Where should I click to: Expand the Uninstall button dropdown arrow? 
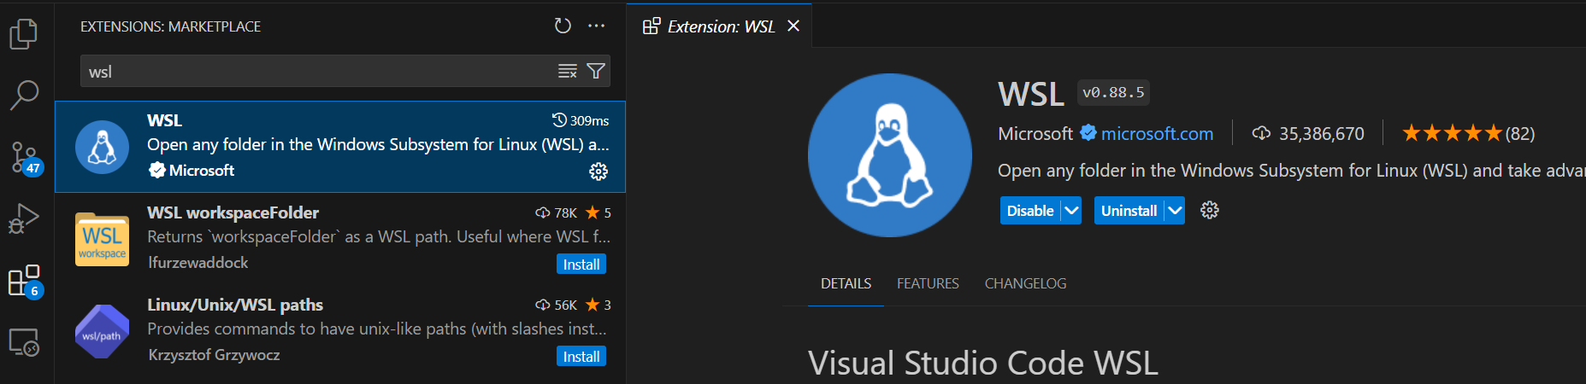point(1175,211)
